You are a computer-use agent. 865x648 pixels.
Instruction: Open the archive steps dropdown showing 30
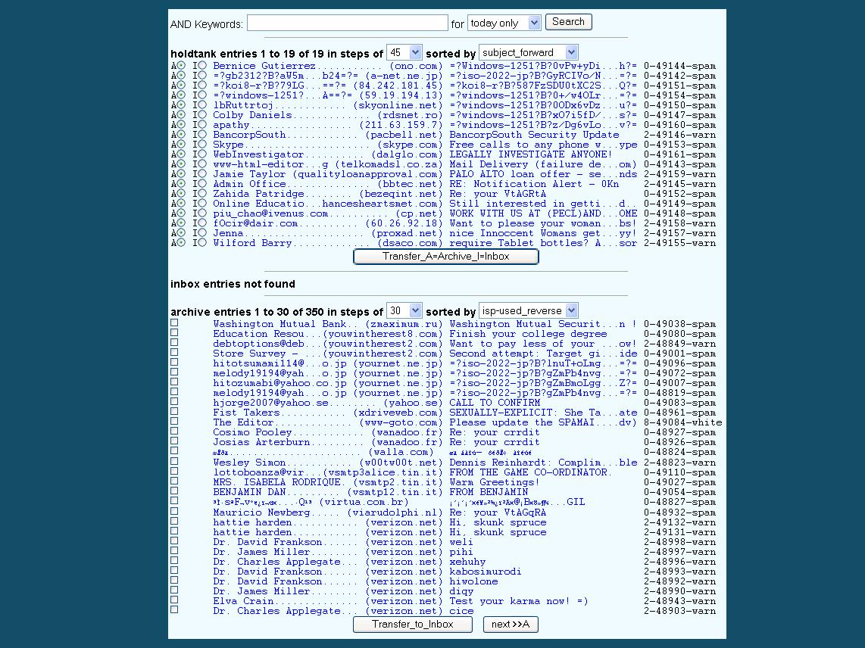click(x=404, y=310)
